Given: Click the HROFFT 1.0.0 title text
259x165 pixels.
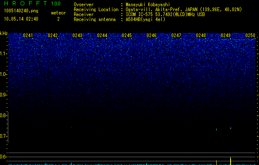Looking at the screenshot, I should click(x=33, y=3).
